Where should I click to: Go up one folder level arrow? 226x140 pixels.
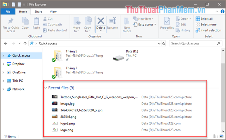[25, 43]
